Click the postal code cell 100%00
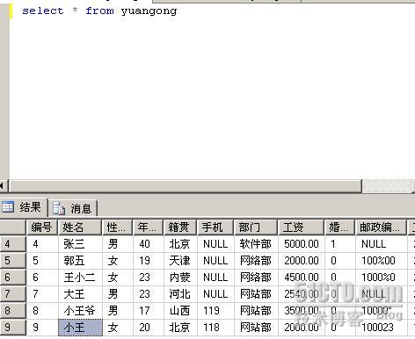Viewport: 415px width, 339px height. [x=381, y=261]
